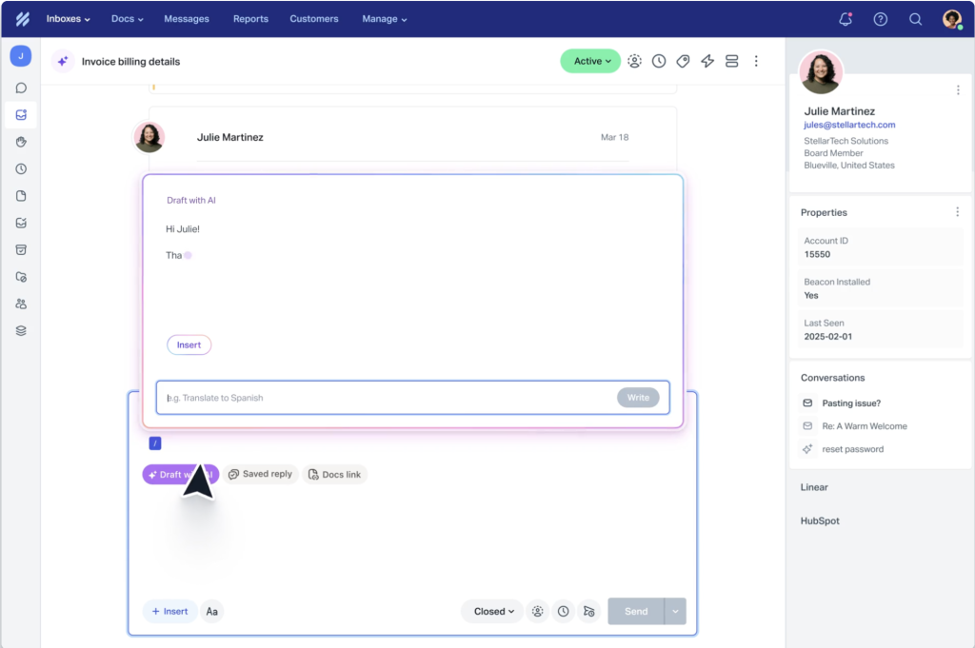Screen dimensions: 975x648
Task: Open the notifications bell icon
Action: click(x=845, y=19)
